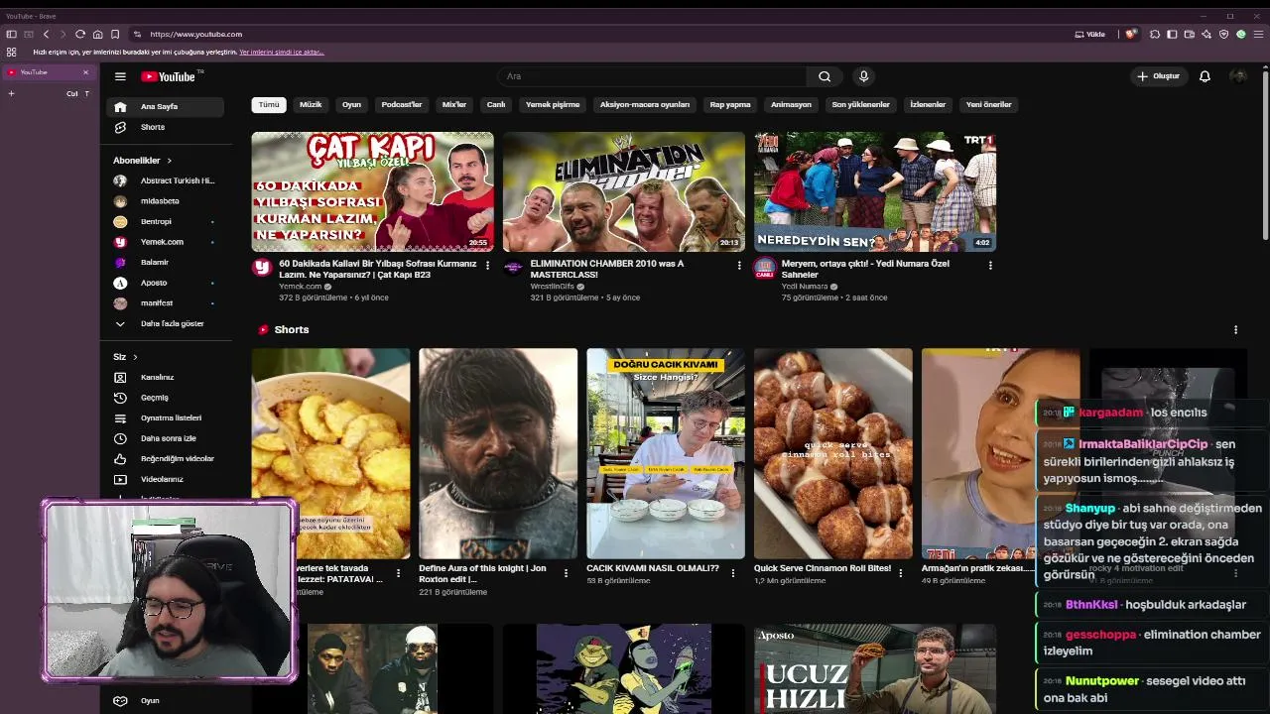Open the notifications bell
Image resolution: width=1270 pixels, height=714 pixels.
(x=1205, y=76)
